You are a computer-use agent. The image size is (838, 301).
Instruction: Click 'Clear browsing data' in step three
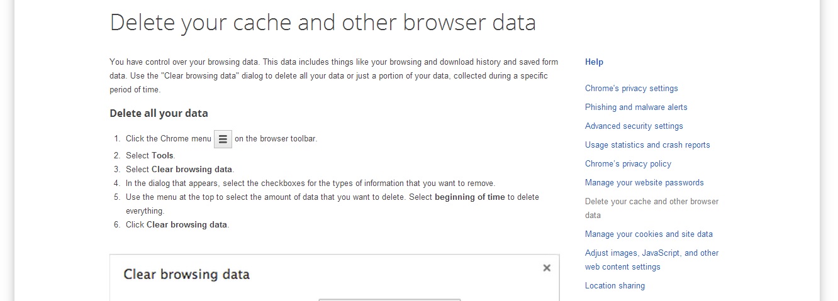pyautogui.click(x=192, y=170)
